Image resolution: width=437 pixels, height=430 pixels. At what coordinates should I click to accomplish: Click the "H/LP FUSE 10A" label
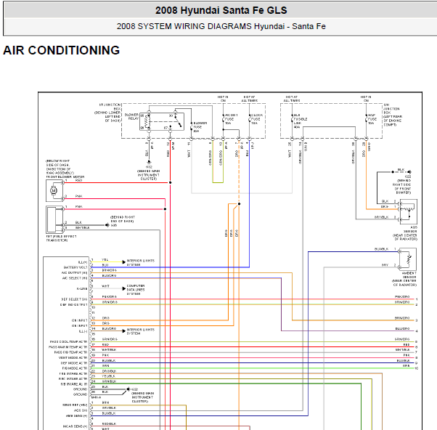[372, 119]
